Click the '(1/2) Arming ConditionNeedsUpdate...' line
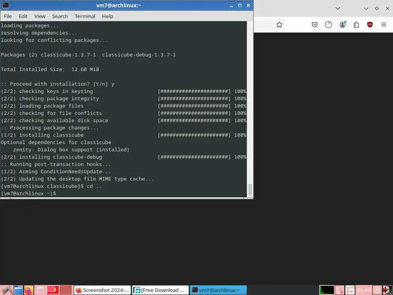393x295 pixels. click(56, 172)
